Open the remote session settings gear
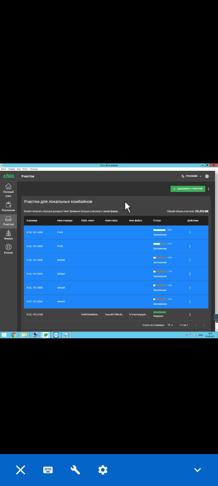 click(103, 470)
